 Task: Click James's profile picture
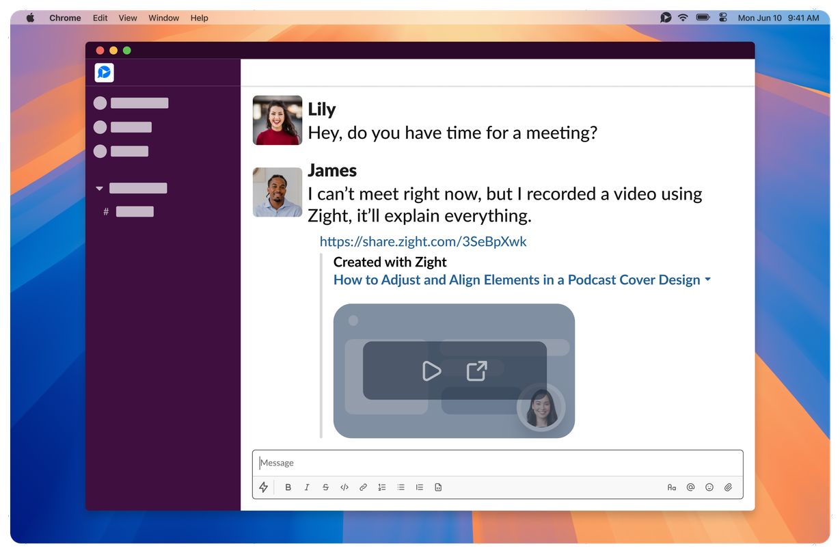[277, 192]
